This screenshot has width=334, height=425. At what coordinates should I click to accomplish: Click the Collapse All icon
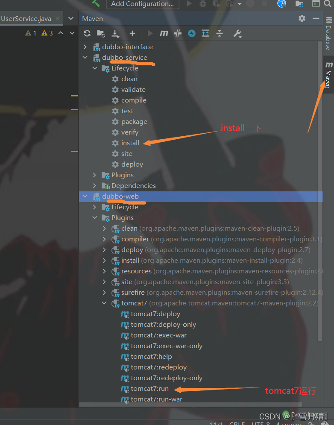tap(220, 33)
